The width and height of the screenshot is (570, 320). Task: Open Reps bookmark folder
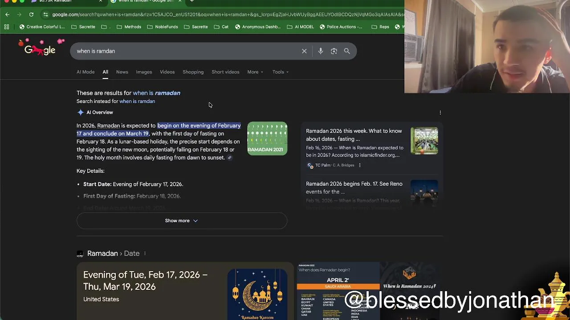click(x=380, y=27)
